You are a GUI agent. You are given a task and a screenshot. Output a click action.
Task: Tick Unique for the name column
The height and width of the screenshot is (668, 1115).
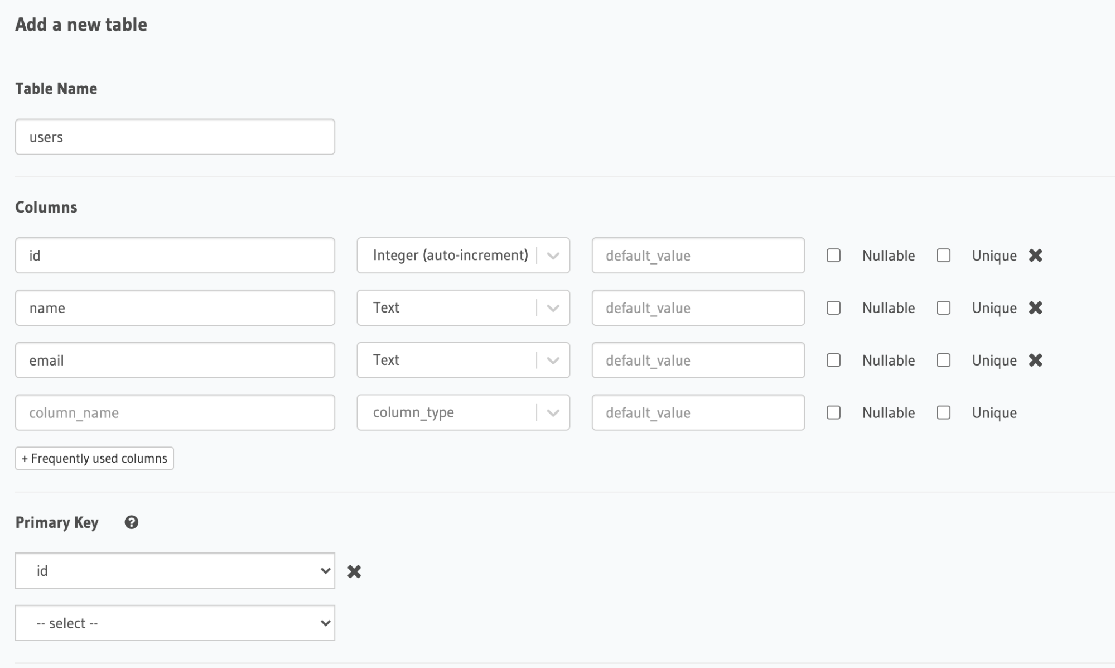943,308
